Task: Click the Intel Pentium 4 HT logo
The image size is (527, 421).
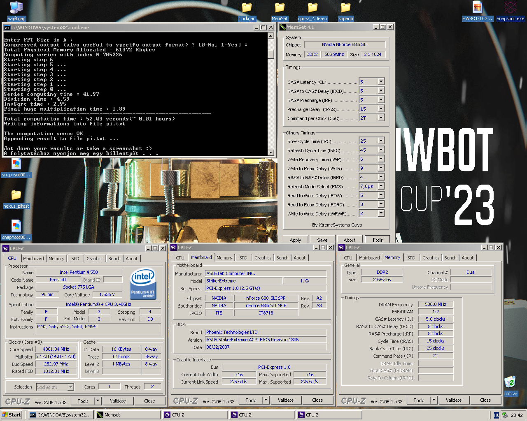Action: pyautogui.click(x=142, y=284)
